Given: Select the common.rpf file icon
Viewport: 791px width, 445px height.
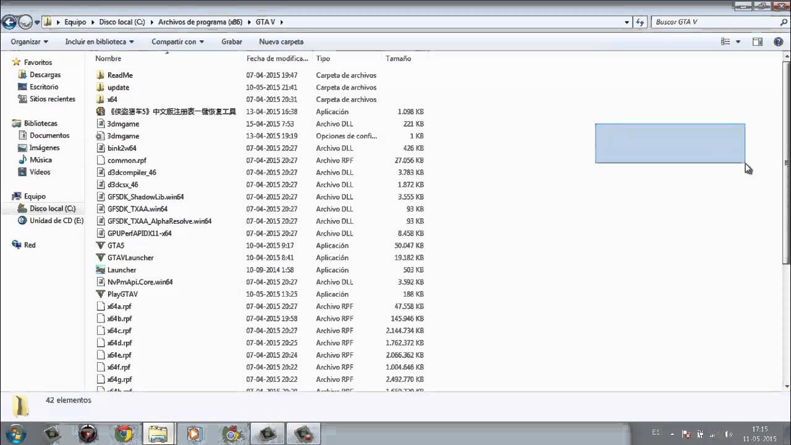Looking at the screenshot, I should point(101,160).
